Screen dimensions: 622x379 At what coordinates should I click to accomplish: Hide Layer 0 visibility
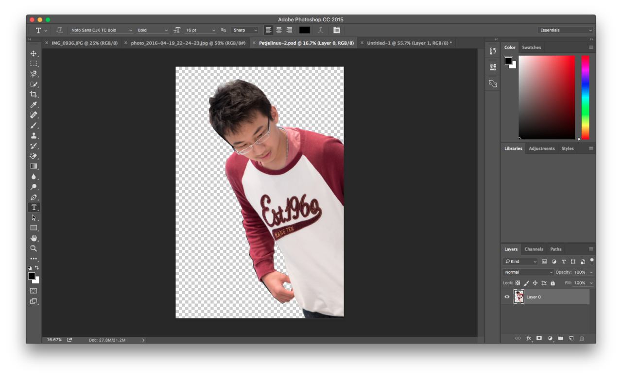click(x=507, y=297)
